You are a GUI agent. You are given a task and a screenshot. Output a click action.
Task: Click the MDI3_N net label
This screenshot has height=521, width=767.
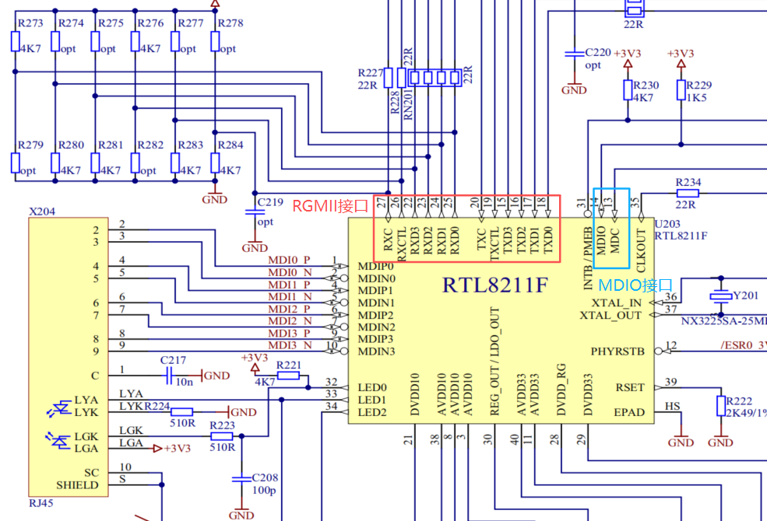coord(290,346)
